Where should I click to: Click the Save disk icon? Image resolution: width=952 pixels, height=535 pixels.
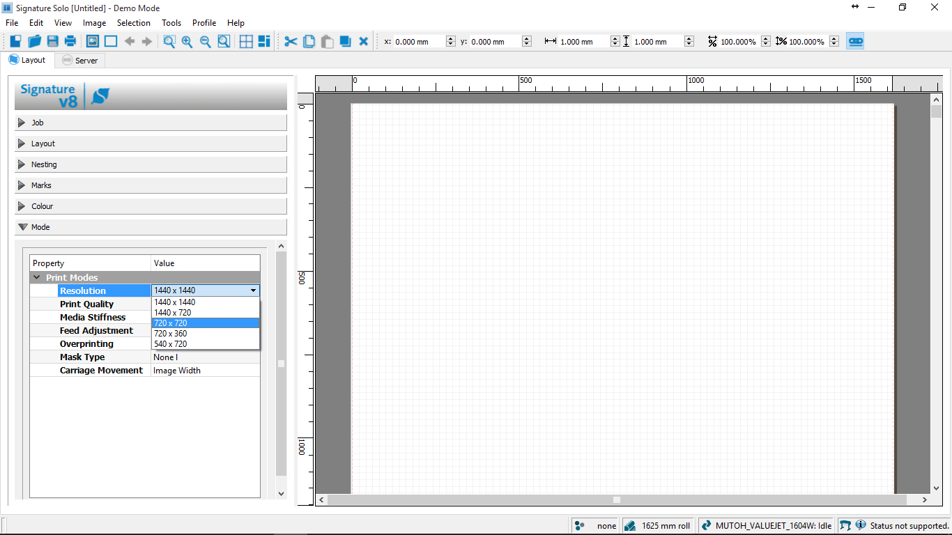[52, 41]
